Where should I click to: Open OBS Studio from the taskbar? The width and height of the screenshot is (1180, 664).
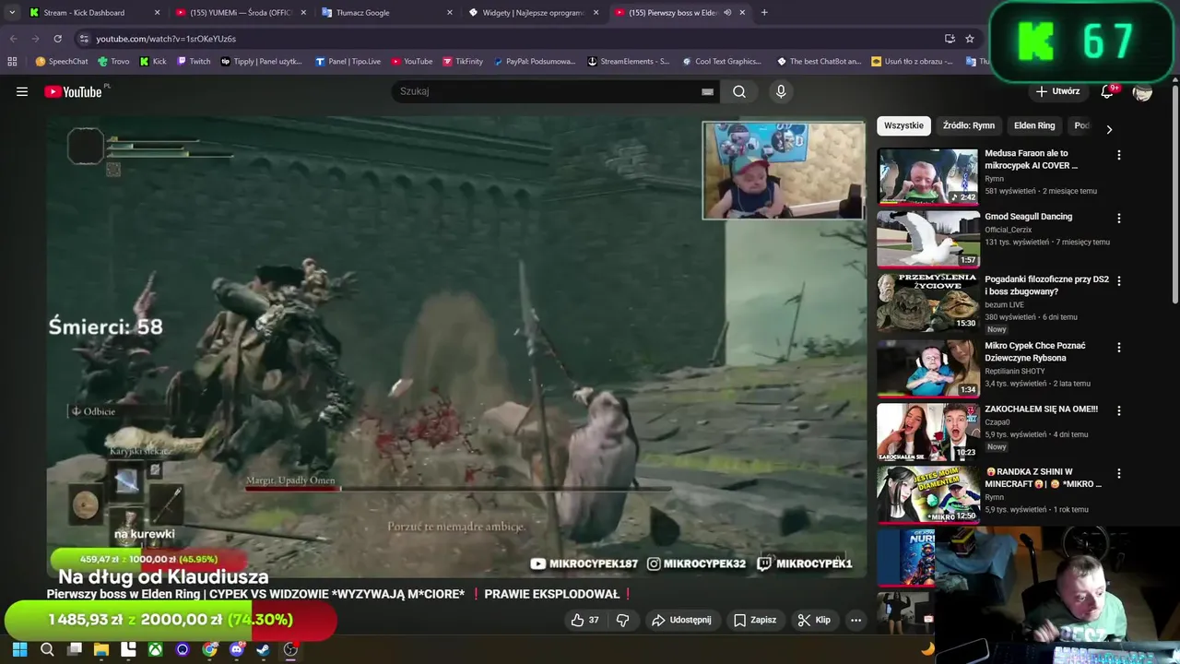coord(290,649)
